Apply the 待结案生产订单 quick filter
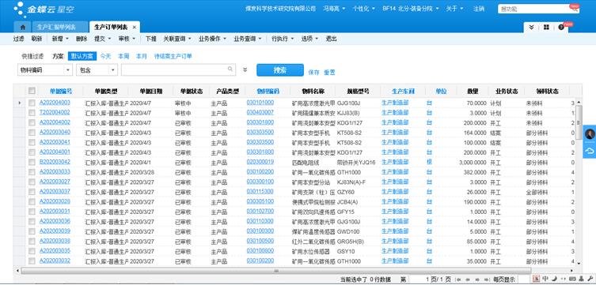The image size is (596, 285). point(173,56)
